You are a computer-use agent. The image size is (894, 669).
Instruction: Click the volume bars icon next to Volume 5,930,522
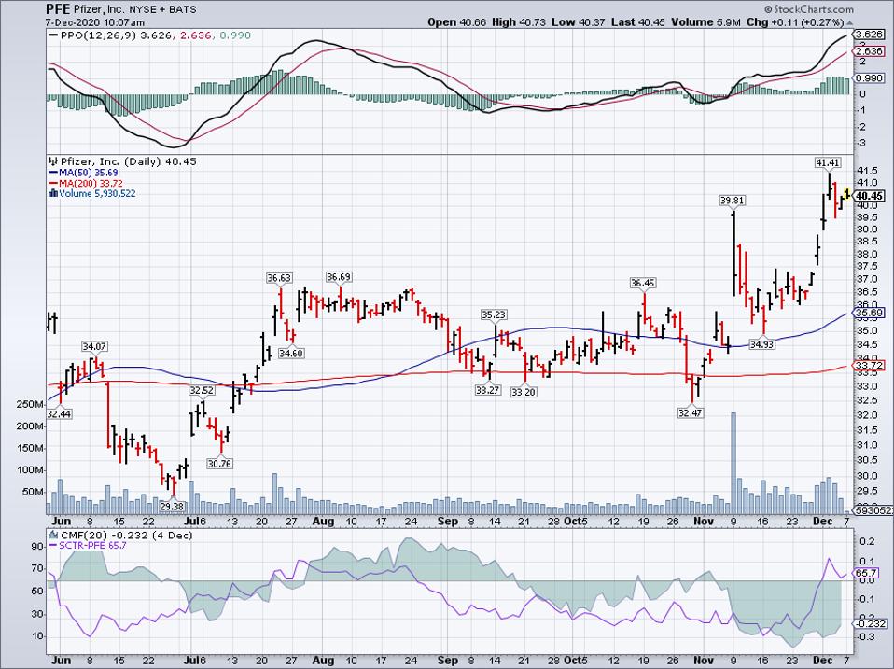[53, 194]
